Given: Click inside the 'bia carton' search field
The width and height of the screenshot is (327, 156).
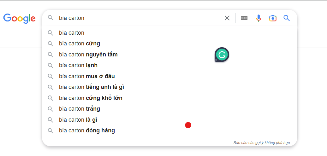Looking at the screenshot, I should click(139, 18).
